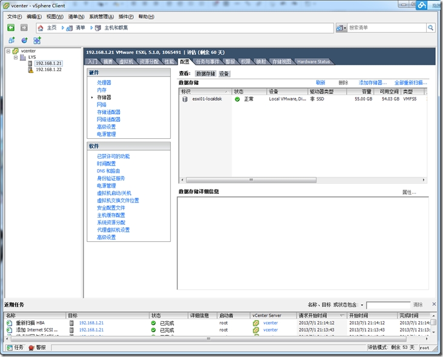The height and width of the screenshot is (357, 443).
Task: Collapse the LYS datacenter node
Action: pos(16,58)
